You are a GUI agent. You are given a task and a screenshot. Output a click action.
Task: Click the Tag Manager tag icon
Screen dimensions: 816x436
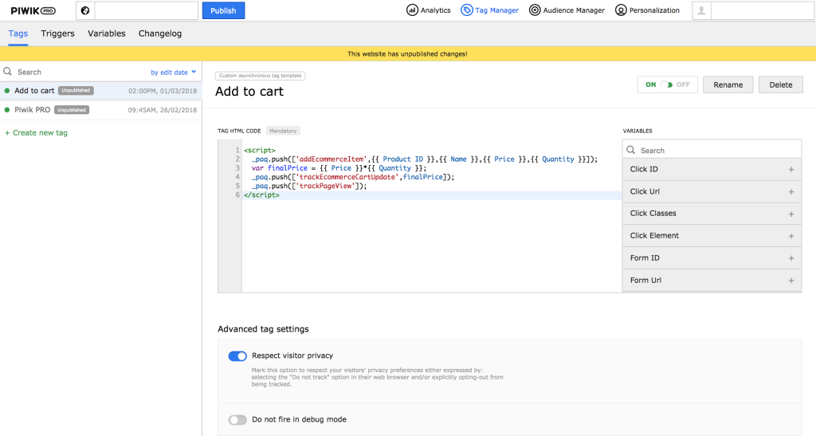[x=467, y=10]
